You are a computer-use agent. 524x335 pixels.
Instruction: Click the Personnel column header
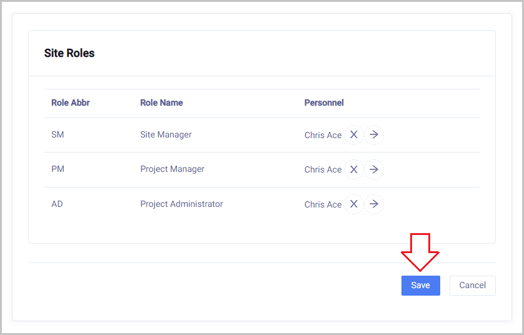(x=324, y=102)
